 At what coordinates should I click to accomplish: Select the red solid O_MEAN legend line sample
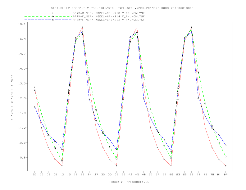tap(48, 13)
